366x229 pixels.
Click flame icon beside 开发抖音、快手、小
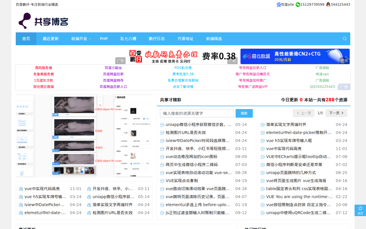89,189
